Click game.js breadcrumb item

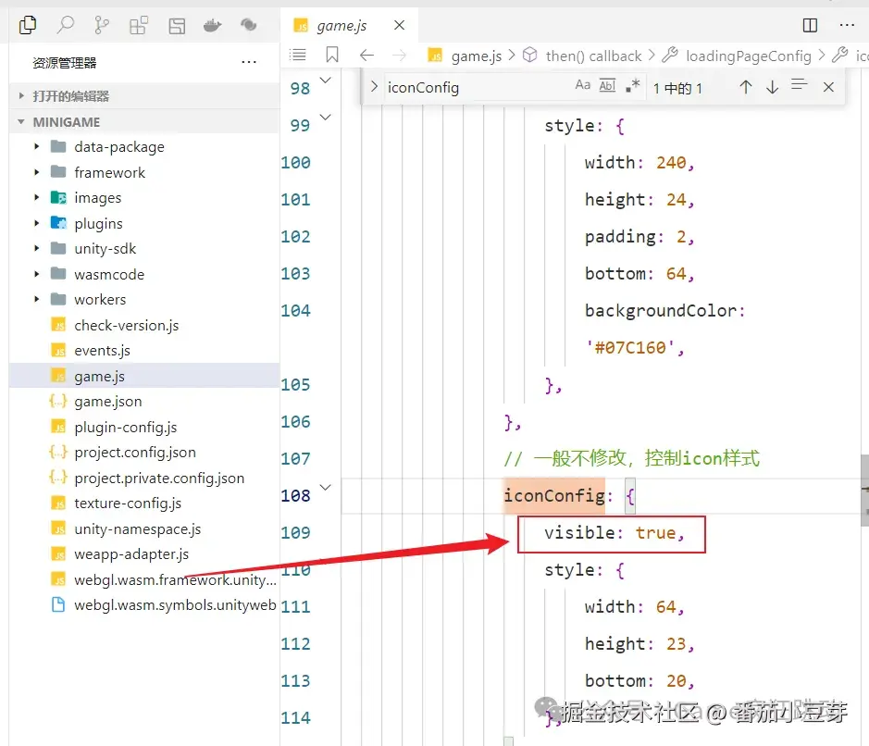[476, 56]
